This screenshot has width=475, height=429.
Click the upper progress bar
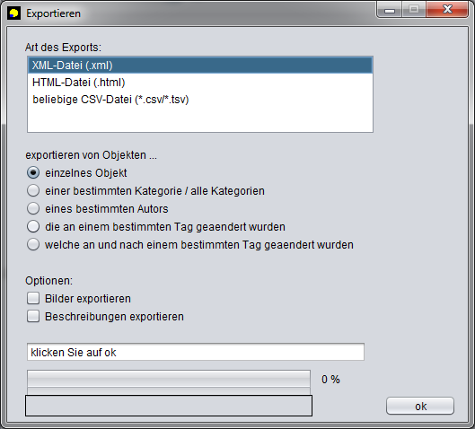(169, 378)
